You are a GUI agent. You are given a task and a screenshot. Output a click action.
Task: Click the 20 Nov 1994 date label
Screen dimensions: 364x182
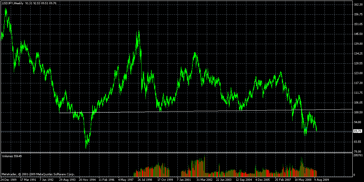[x=87, y=180]
